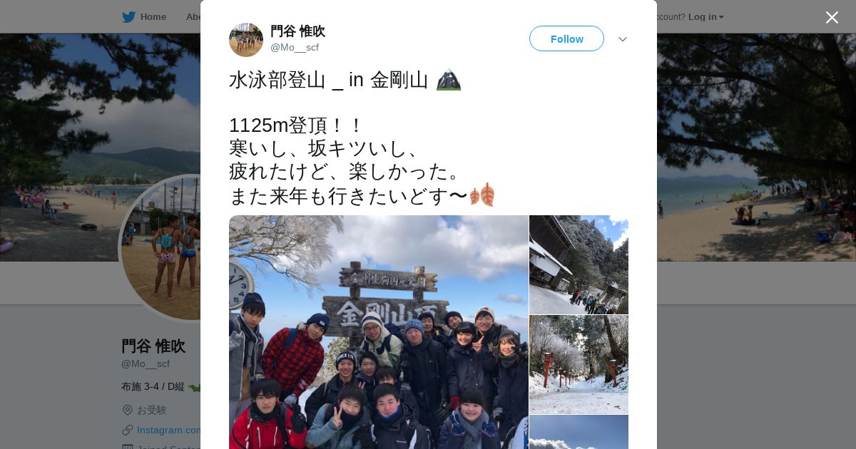Expand the tweet options chevron
The width and height of the screenshot is (856, 449).
(x=622, y=39)
